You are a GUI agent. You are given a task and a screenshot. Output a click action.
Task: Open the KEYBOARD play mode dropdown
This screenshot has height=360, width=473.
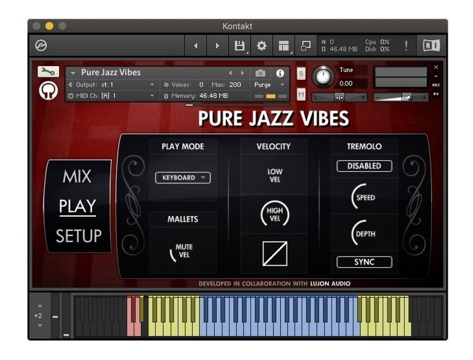[x=183, y=178]
